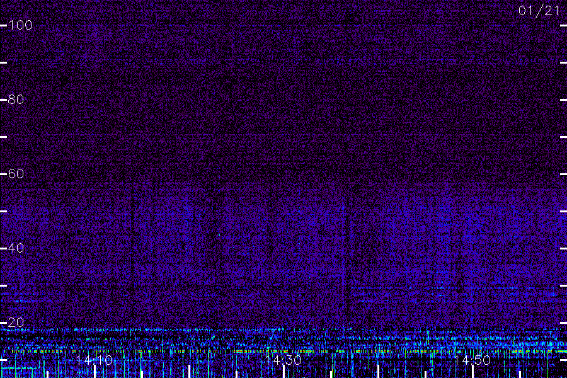Click the 20 frequency axis label

click(x=16, y=323)
